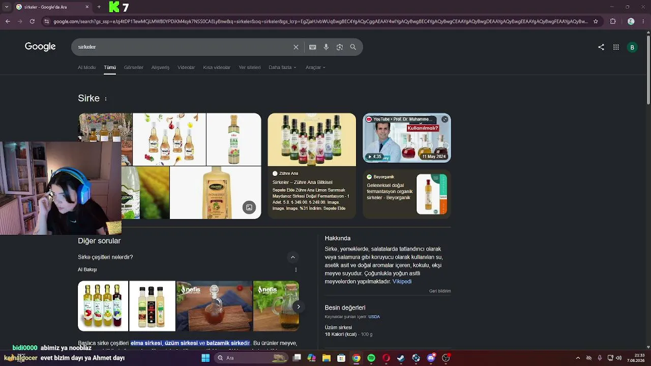Select the sirkeler Google browser tab

click(x=53, y=7)
